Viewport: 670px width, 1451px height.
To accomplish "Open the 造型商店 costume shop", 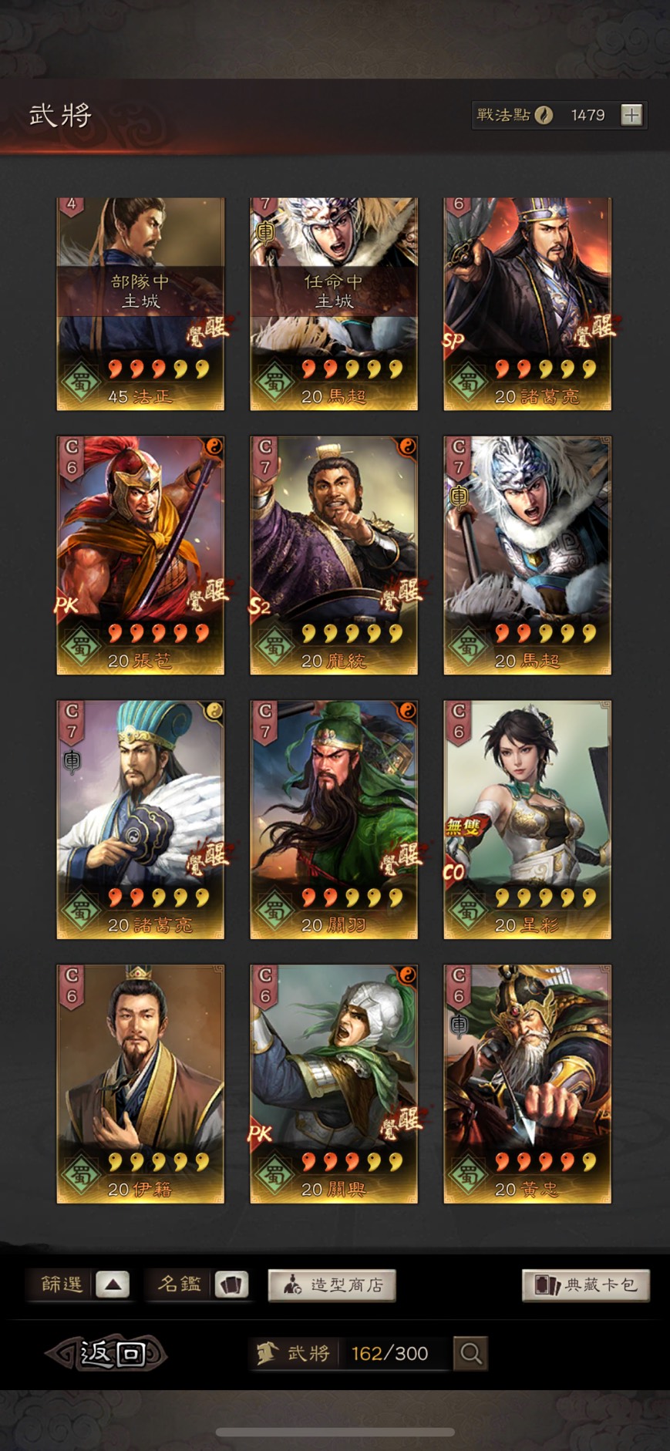I will 332,1285.
